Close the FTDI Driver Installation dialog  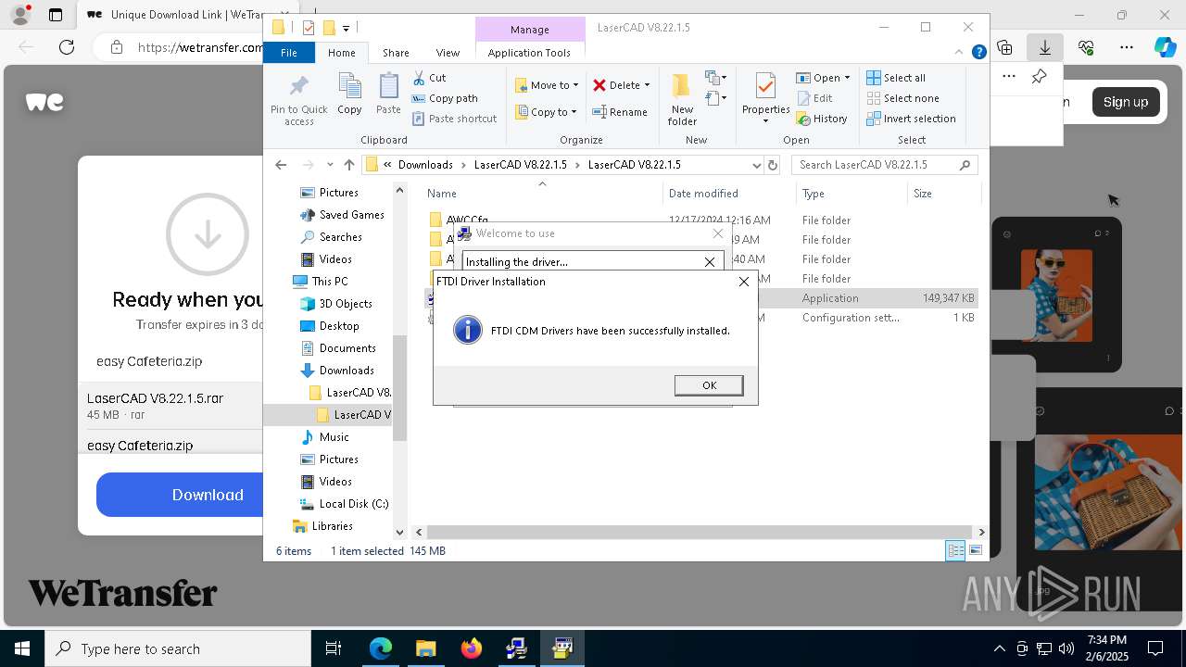coord(743,282)
